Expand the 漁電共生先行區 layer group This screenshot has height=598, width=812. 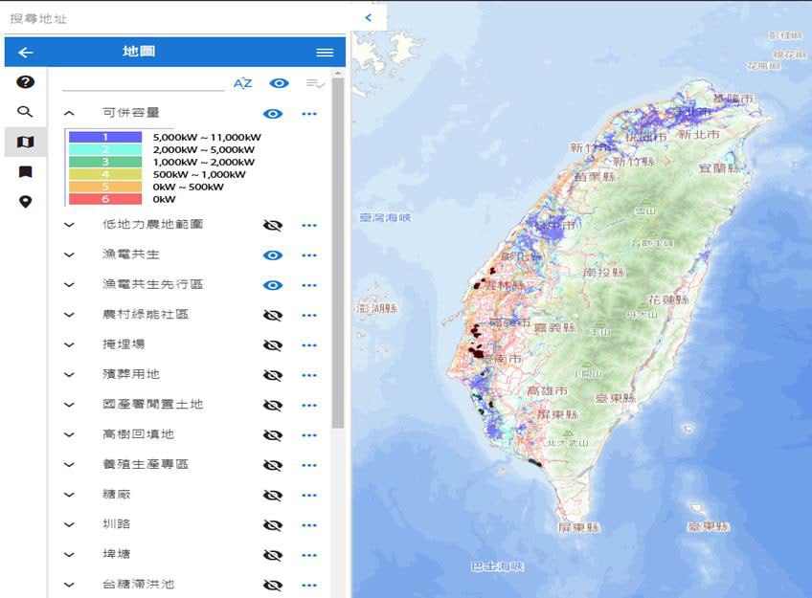[69, 285]
